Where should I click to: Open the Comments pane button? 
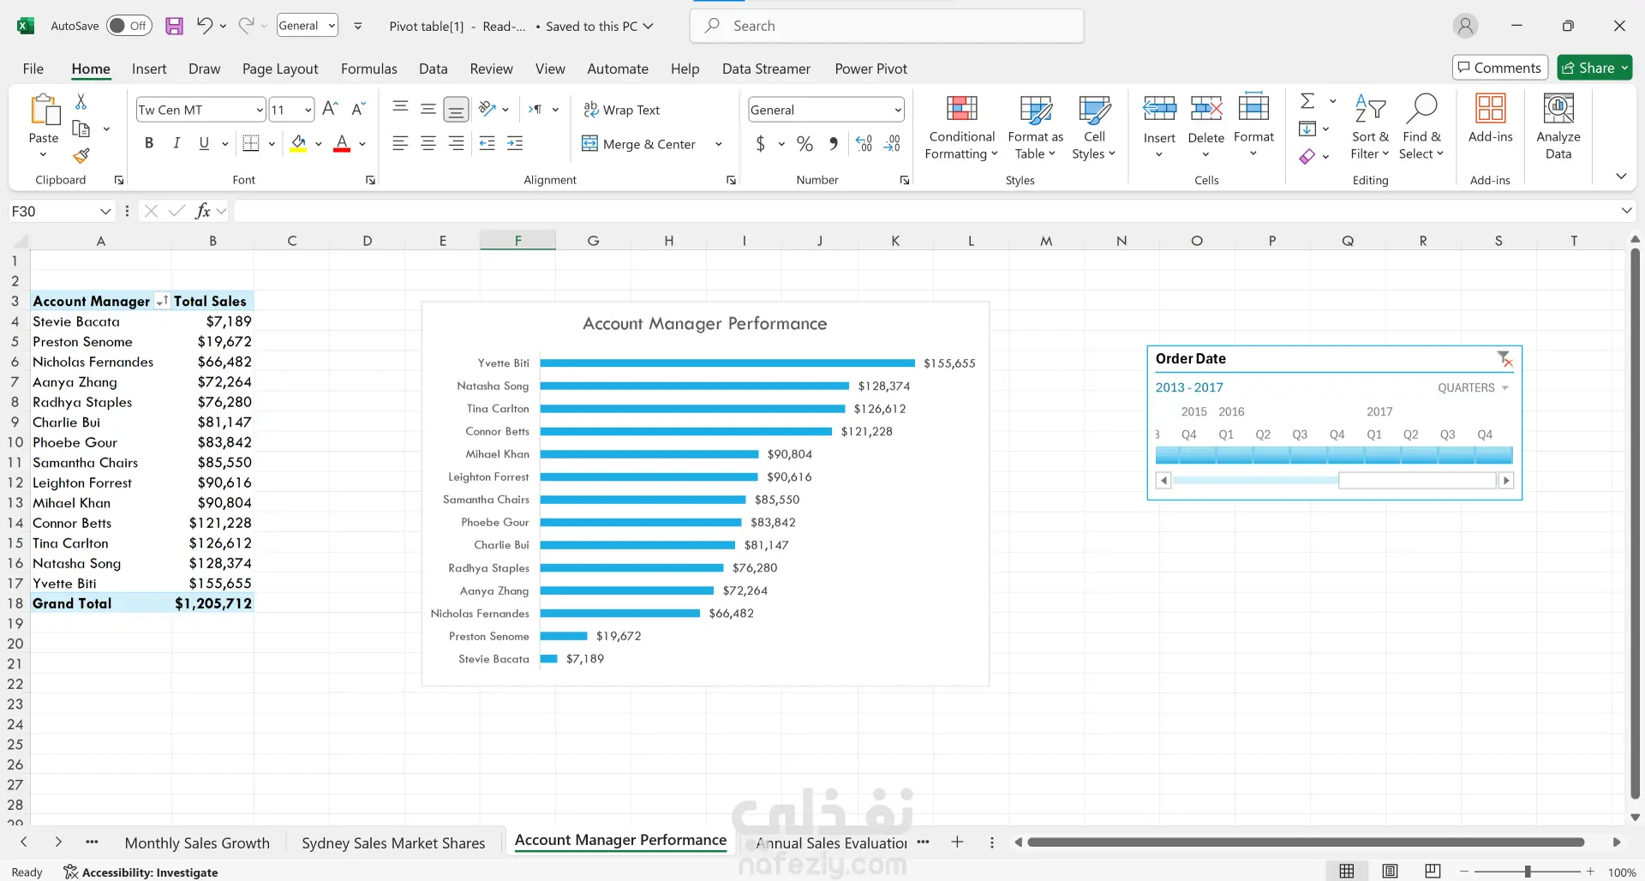tap(1499, 68)
